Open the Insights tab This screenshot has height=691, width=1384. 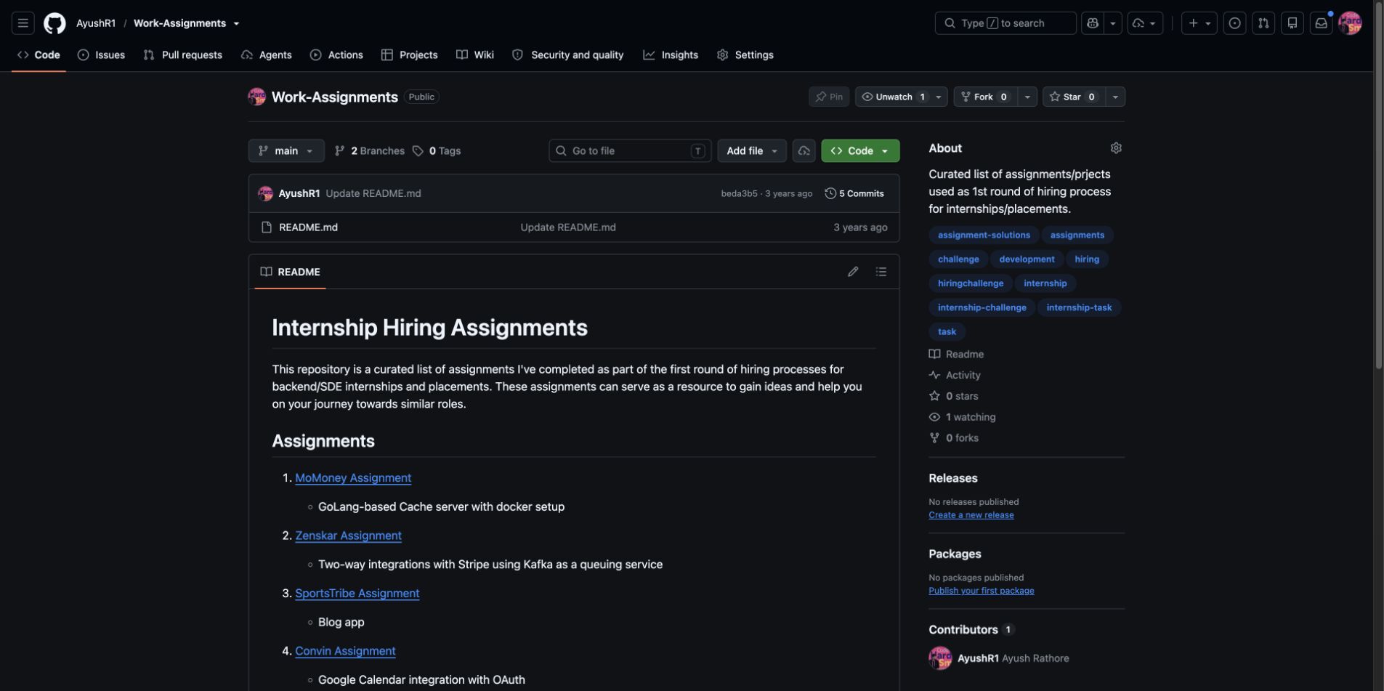pyautogui.click(x=670, y=55)
